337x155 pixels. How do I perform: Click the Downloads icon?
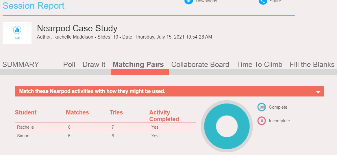(x=189, y=1)
